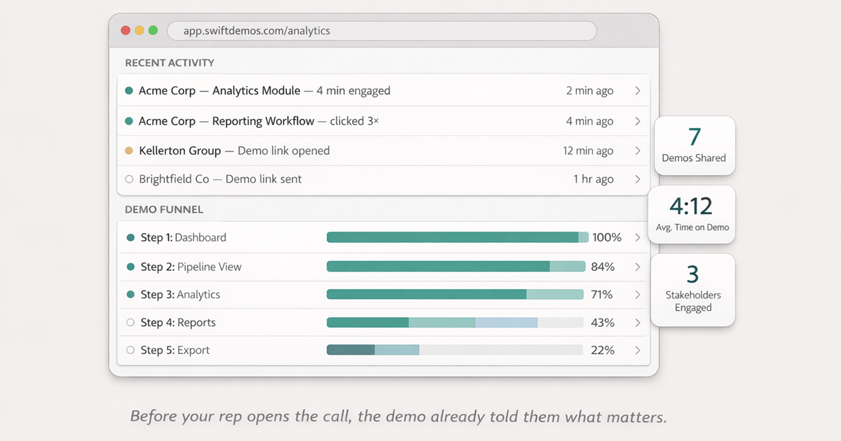Click the completed dot for Step 1: Dashboard
The image size is (841, 441).
[130, 237]
